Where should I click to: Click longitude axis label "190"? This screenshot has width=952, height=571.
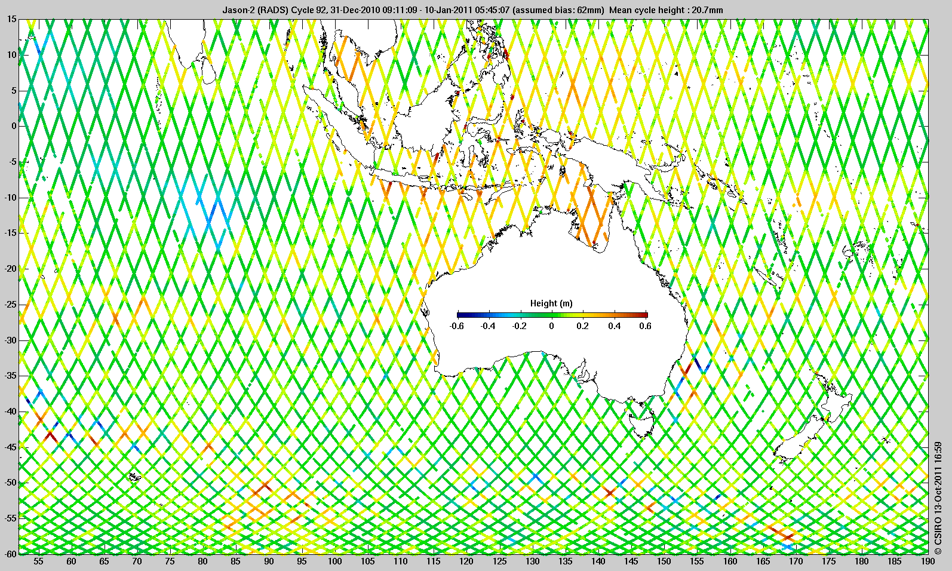[x=928, y=561]
